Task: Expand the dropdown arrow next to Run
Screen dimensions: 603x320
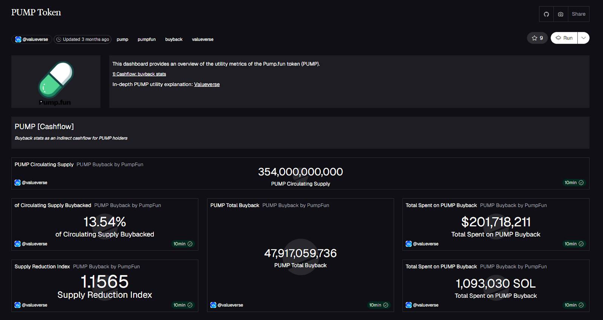Action: coord(583,38)
